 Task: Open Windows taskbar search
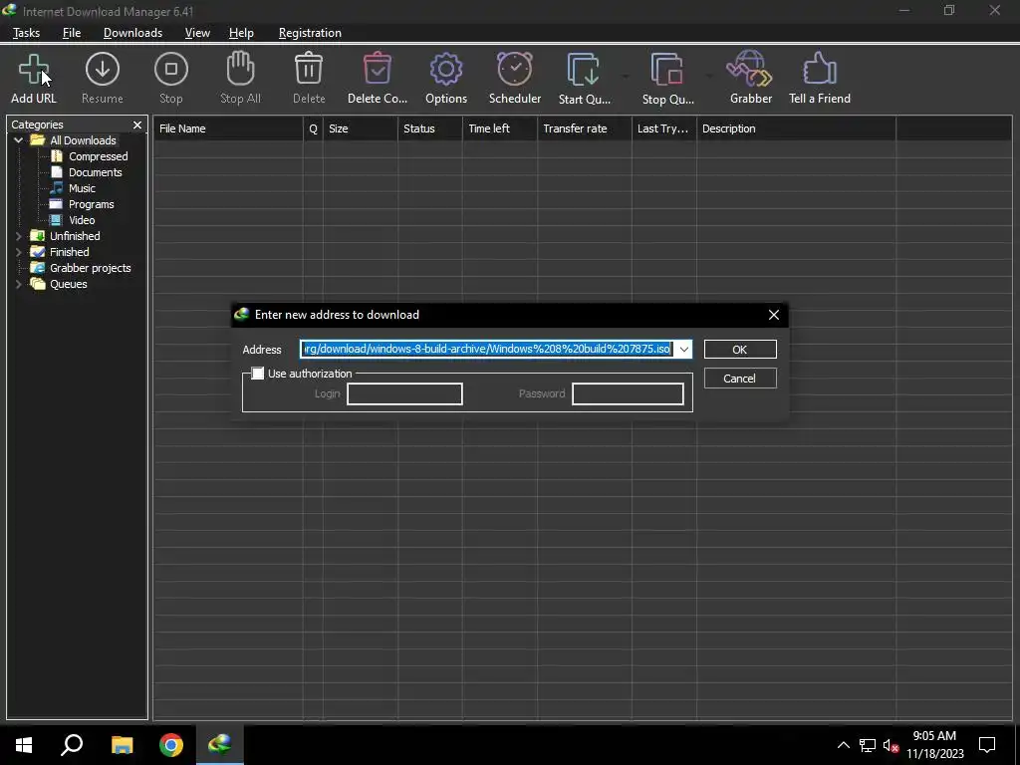point(72,745)
